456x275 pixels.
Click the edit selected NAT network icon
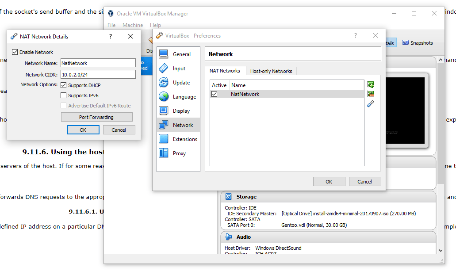tap(371, 104)
